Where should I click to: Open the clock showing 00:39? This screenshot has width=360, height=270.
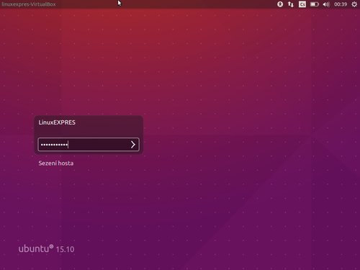[341, 4]
